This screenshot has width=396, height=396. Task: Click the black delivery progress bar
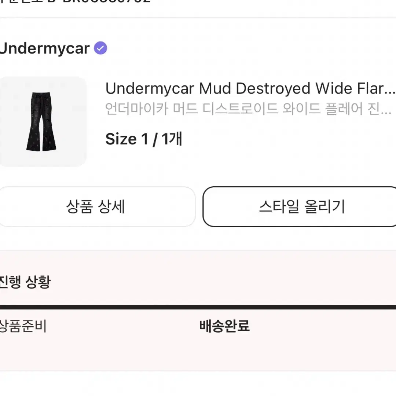[x=198, y=307]
